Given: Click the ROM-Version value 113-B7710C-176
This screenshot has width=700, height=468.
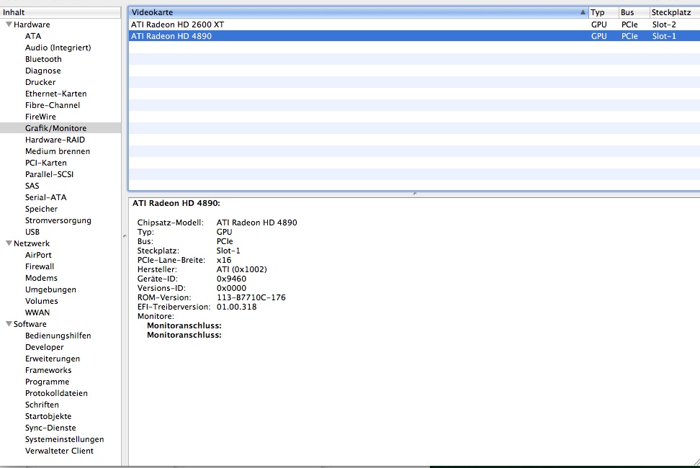Looking at the screenshot, I should [x=251, y=297].
